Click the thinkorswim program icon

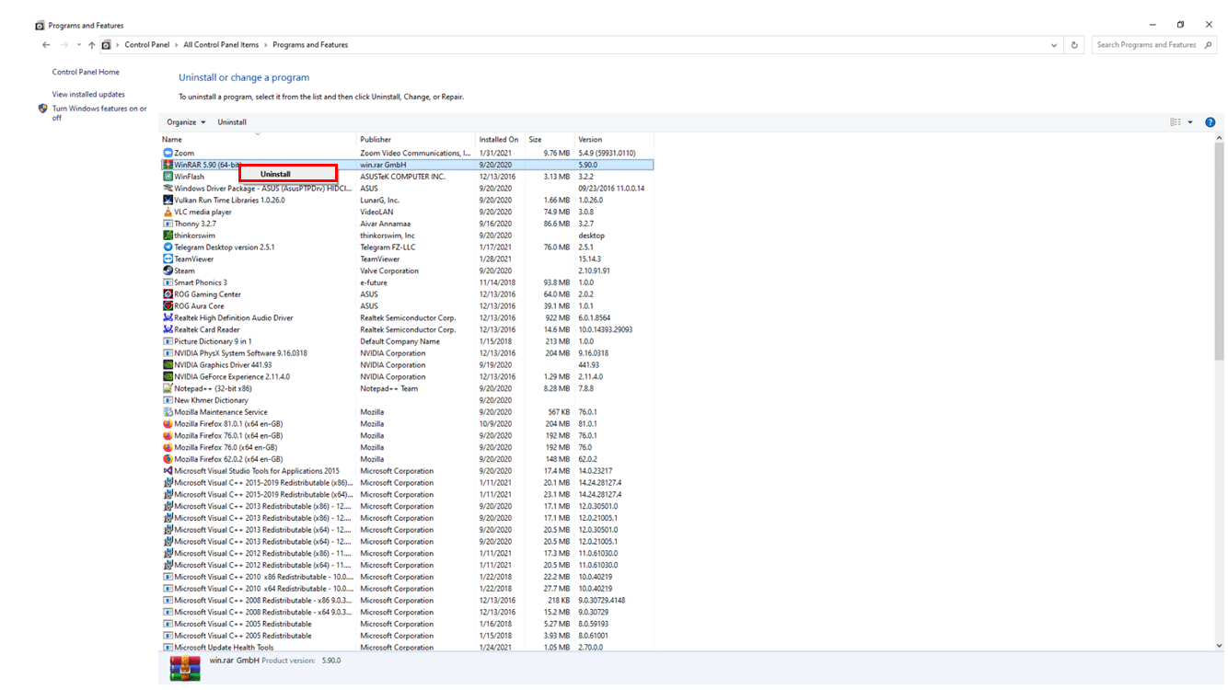pyautogui.click(x=168, y=236)
